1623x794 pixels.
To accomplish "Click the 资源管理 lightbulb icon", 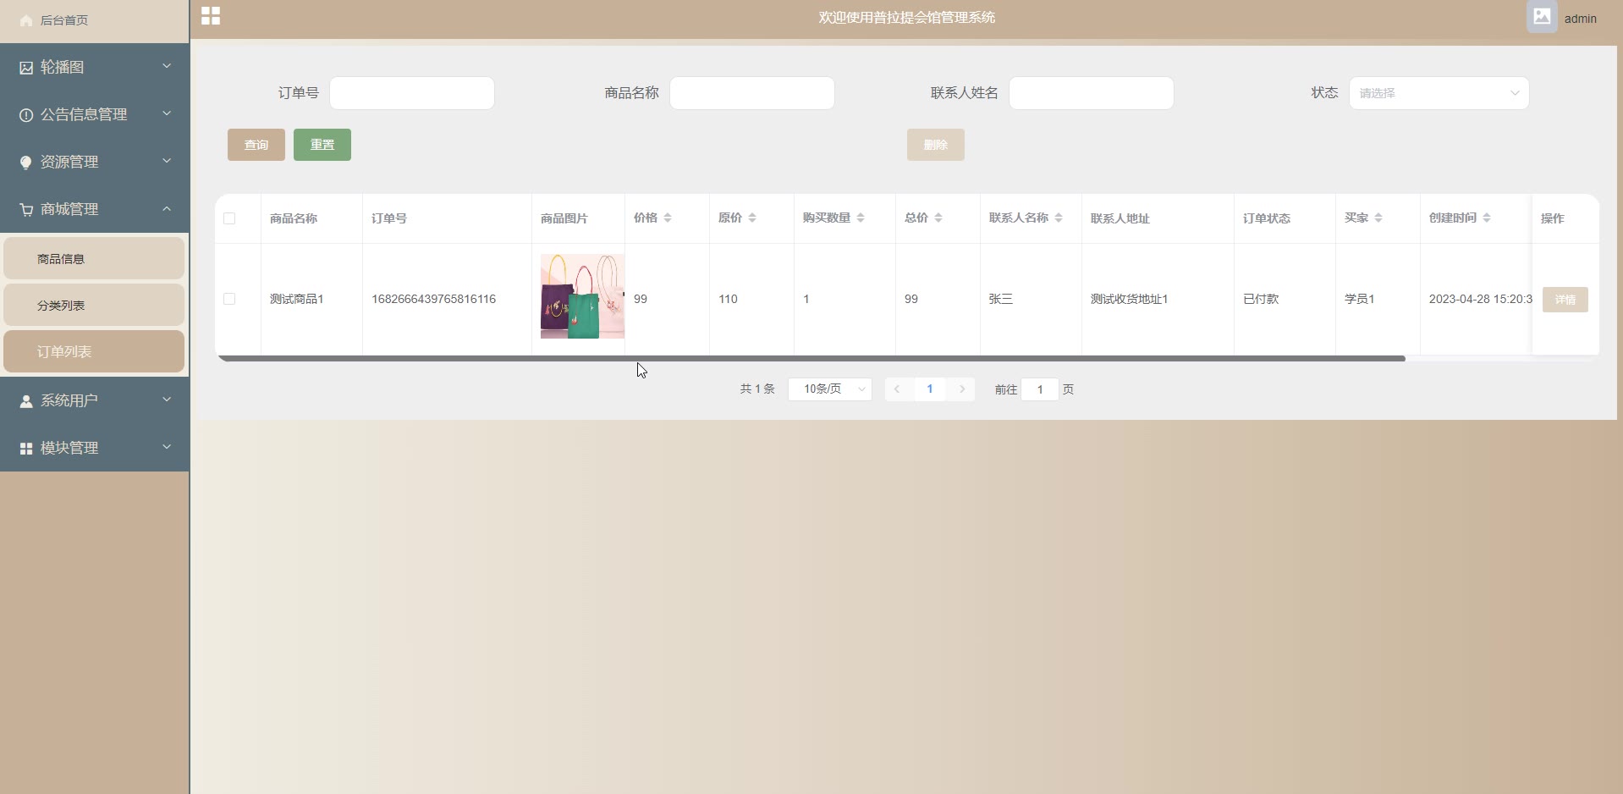I will [26, 163].
